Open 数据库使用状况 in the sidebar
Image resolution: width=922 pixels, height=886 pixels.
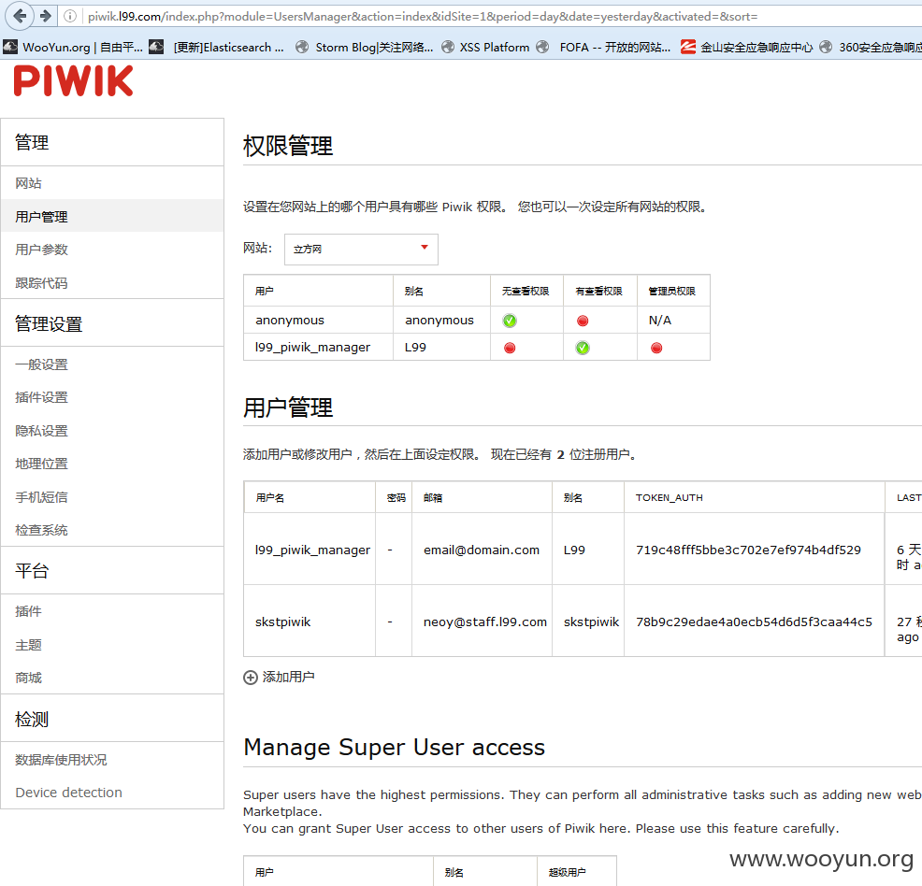(x=61, y=760)
